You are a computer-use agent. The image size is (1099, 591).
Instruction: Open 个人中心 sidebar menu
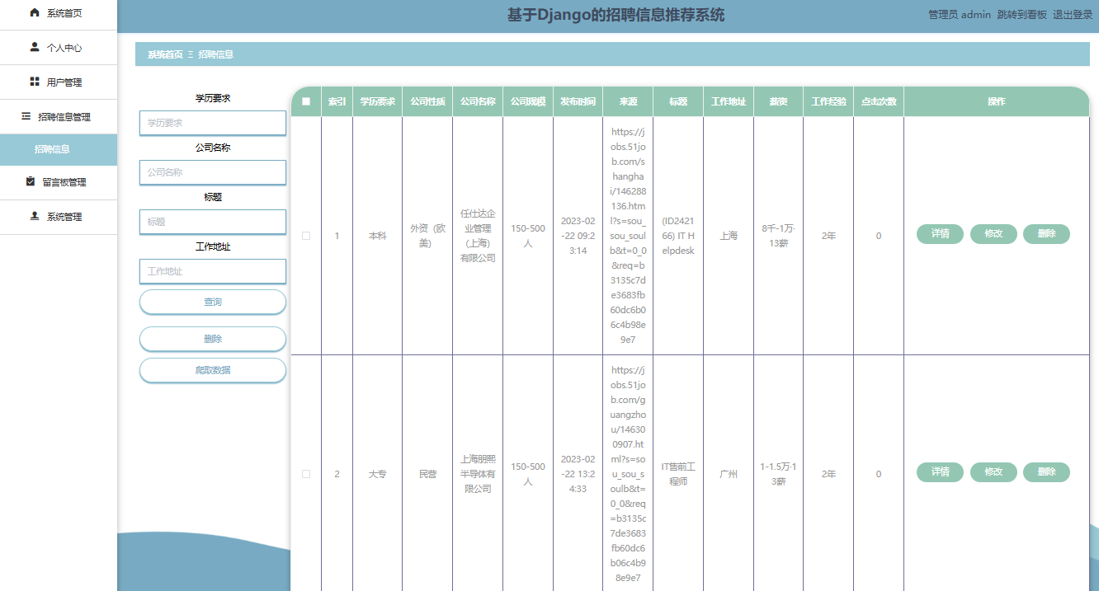tap(59, 48)
